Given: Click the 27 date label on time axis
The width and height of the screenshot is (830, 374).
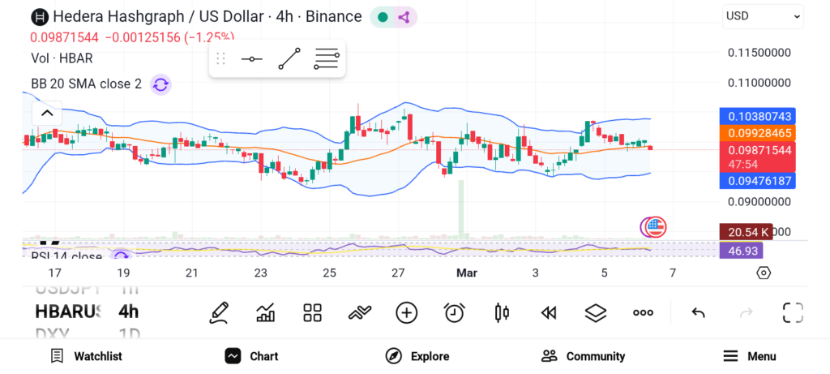Looking at the screenshot, I should point(397,273).
